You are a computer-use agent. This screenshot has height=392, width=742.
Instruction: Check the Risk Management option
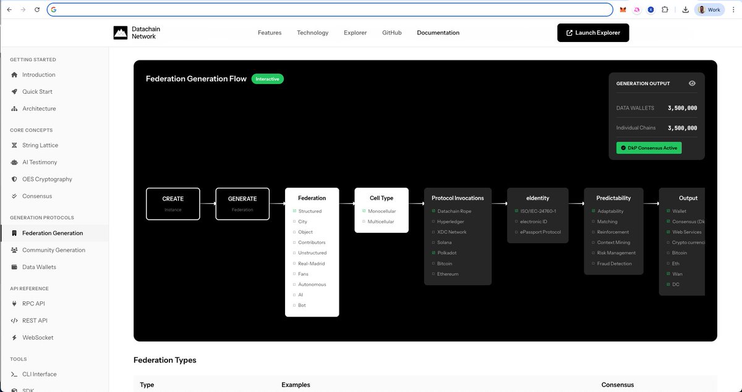(x=594, y=253)
